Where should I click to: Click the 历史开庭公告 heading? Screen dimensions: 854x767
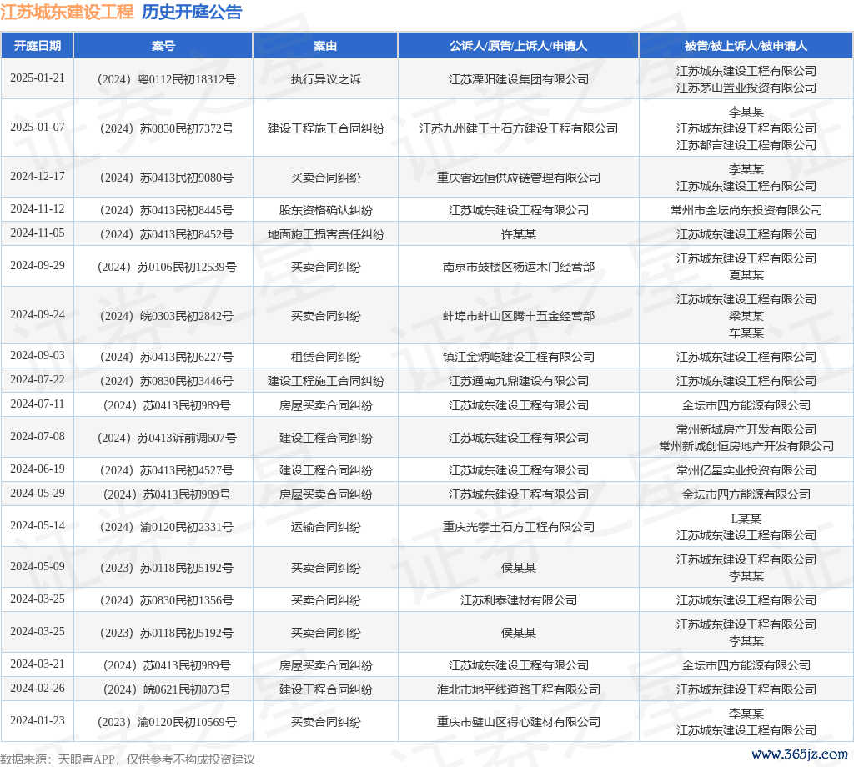point(192,12)
